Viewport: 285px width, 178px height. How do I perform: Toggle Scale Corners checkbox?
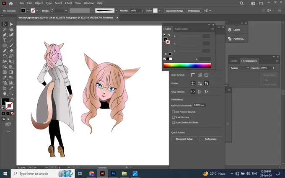click(174, 117)
